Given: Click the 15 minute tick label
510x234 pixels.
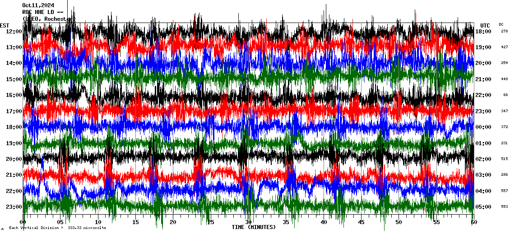Looking at the screenshot, I should tap(135, 222).
